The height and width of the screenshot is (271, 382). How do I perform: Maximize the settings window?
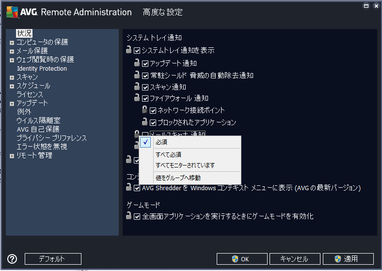coord(366,6)
